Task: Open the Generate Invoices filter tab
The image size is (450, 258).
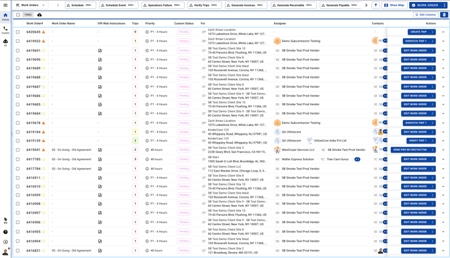Action: (x=246, y=5)
